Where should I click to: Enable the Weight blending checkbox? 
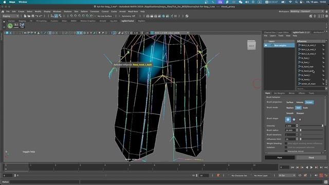click(x=286, y=143)
